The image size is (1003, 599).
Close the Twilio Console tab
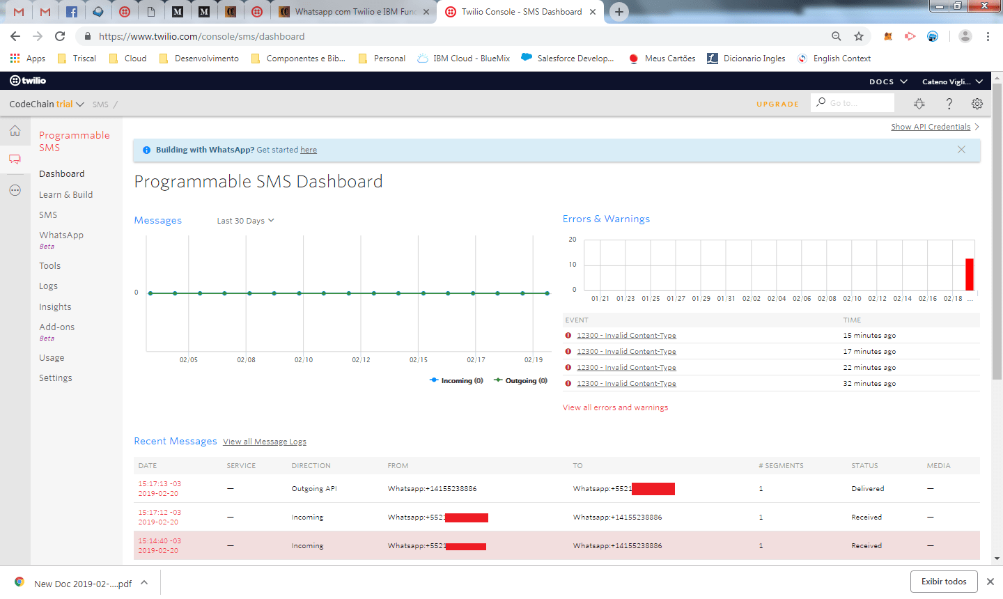pyautogui.click(x=593, y=12)
